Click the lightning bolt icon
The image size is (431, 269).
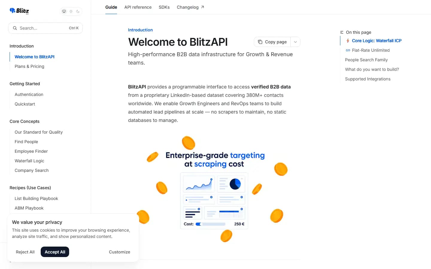click(348, 41)
